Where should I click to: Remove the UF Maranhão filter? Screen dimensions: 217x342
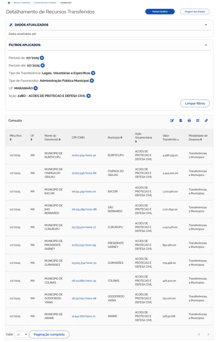click(x=36, y=88)
